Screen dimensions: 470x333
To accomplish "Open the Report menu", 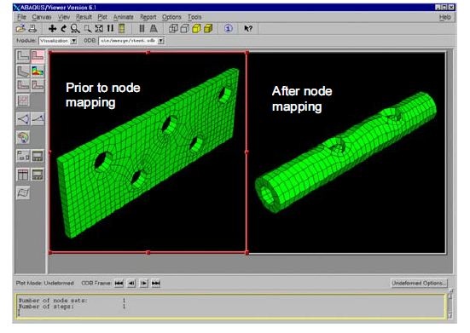I will coord(148,17).
